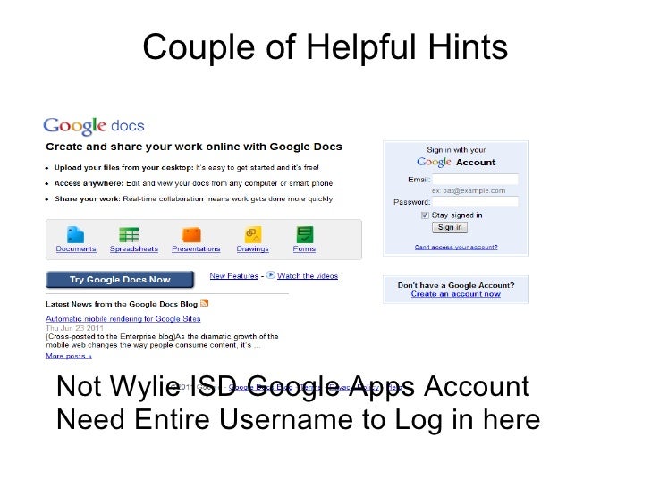Click 'Upload your files from your desktop' text

124,168
